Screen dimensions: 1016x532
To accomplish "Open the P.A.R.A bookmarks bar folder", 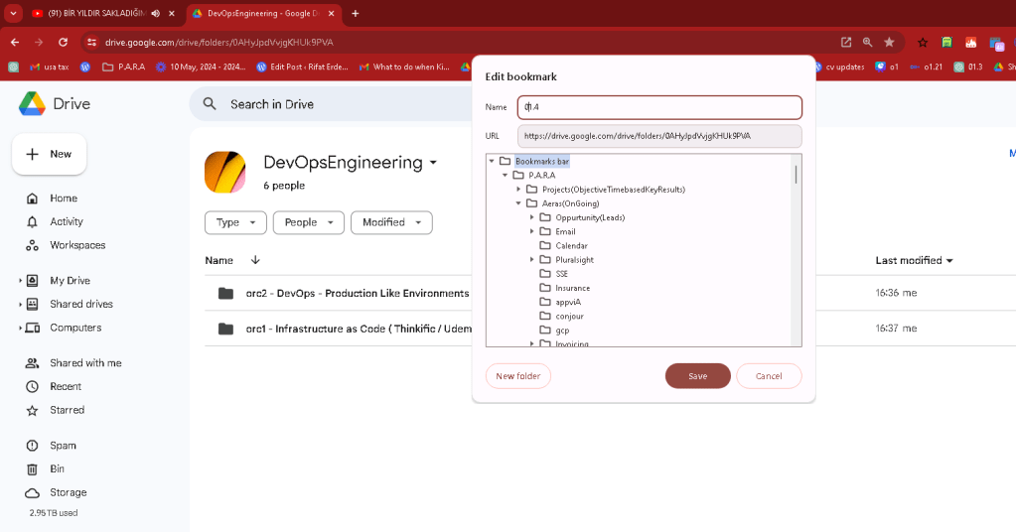I will point(124,66).
